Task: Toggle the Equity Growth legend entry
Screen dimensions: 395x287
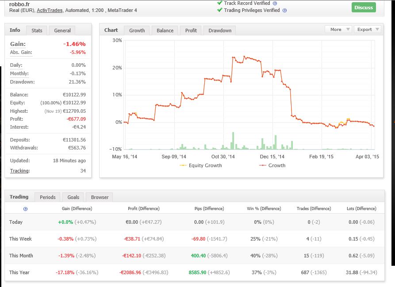Action: pyautogui.click(x=201, y=165)
